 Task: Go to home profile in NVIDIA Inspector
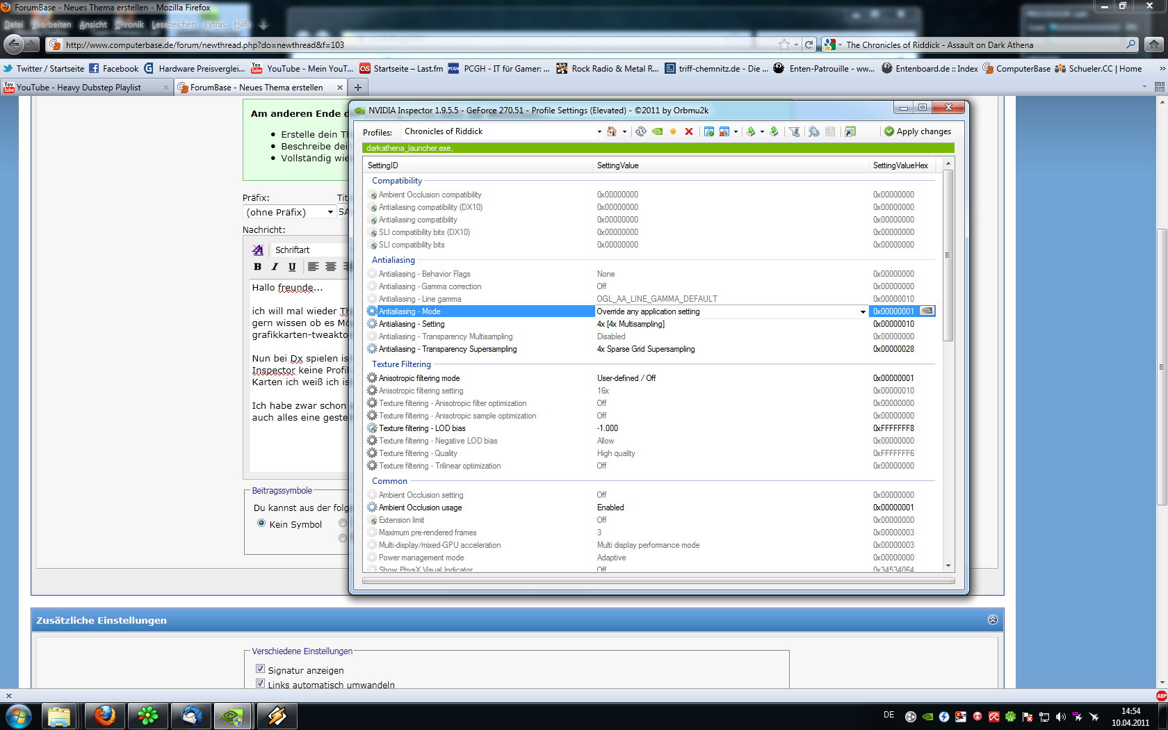tap(612, 131)
